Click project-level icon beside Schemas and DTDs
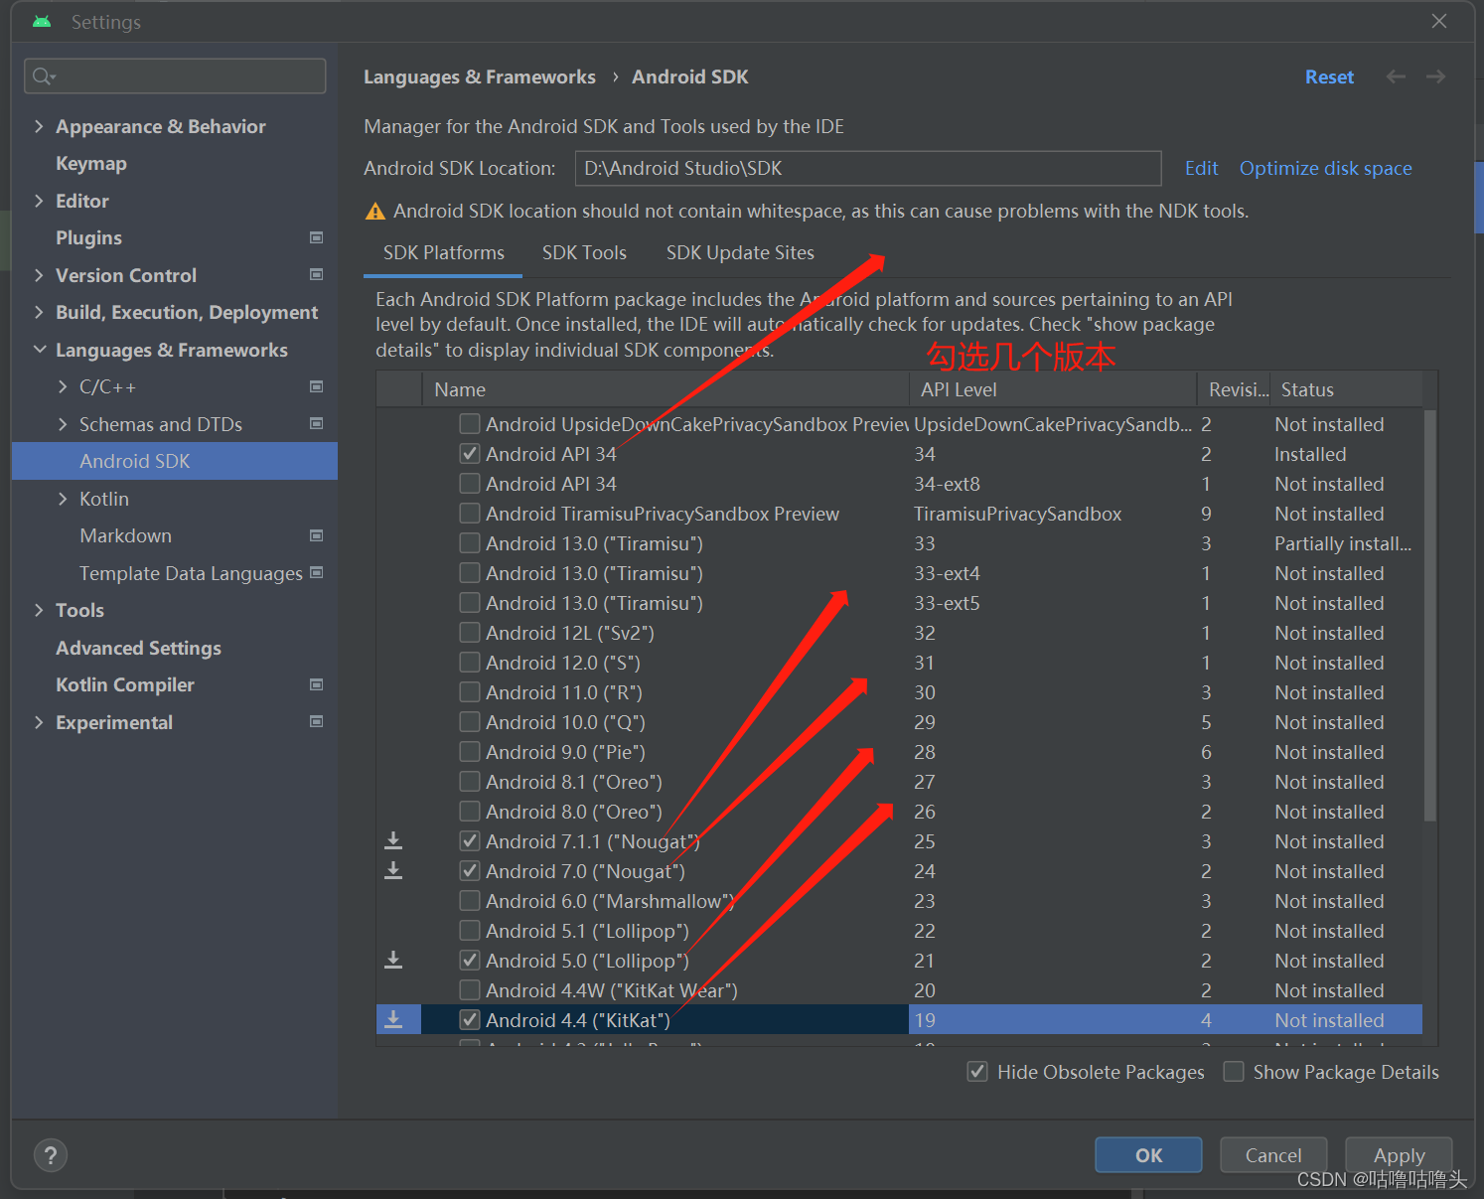The width and height of the screenshot is (1484, 1199). point(316,424)
